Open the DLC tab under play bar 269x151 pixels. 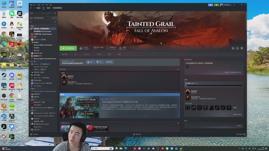pos(76,54)
